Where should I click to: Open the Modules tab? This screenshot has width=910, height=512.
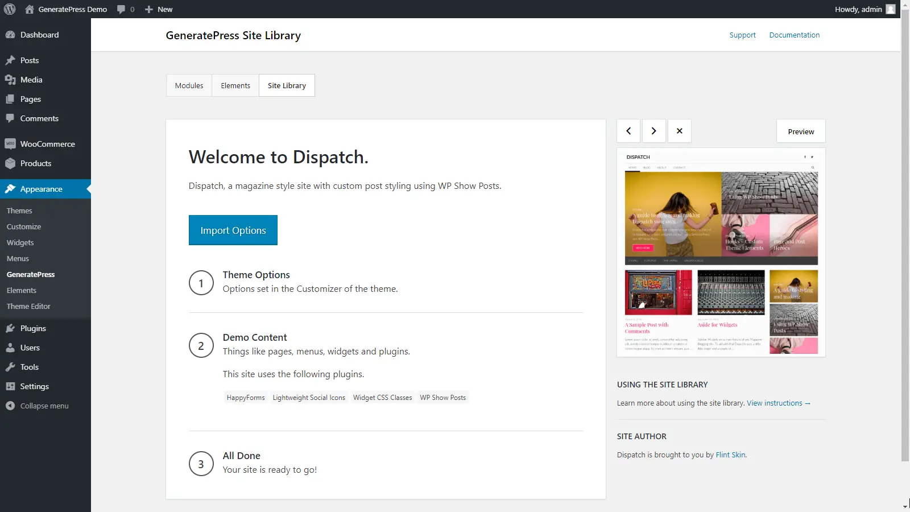tap(189, 85)
